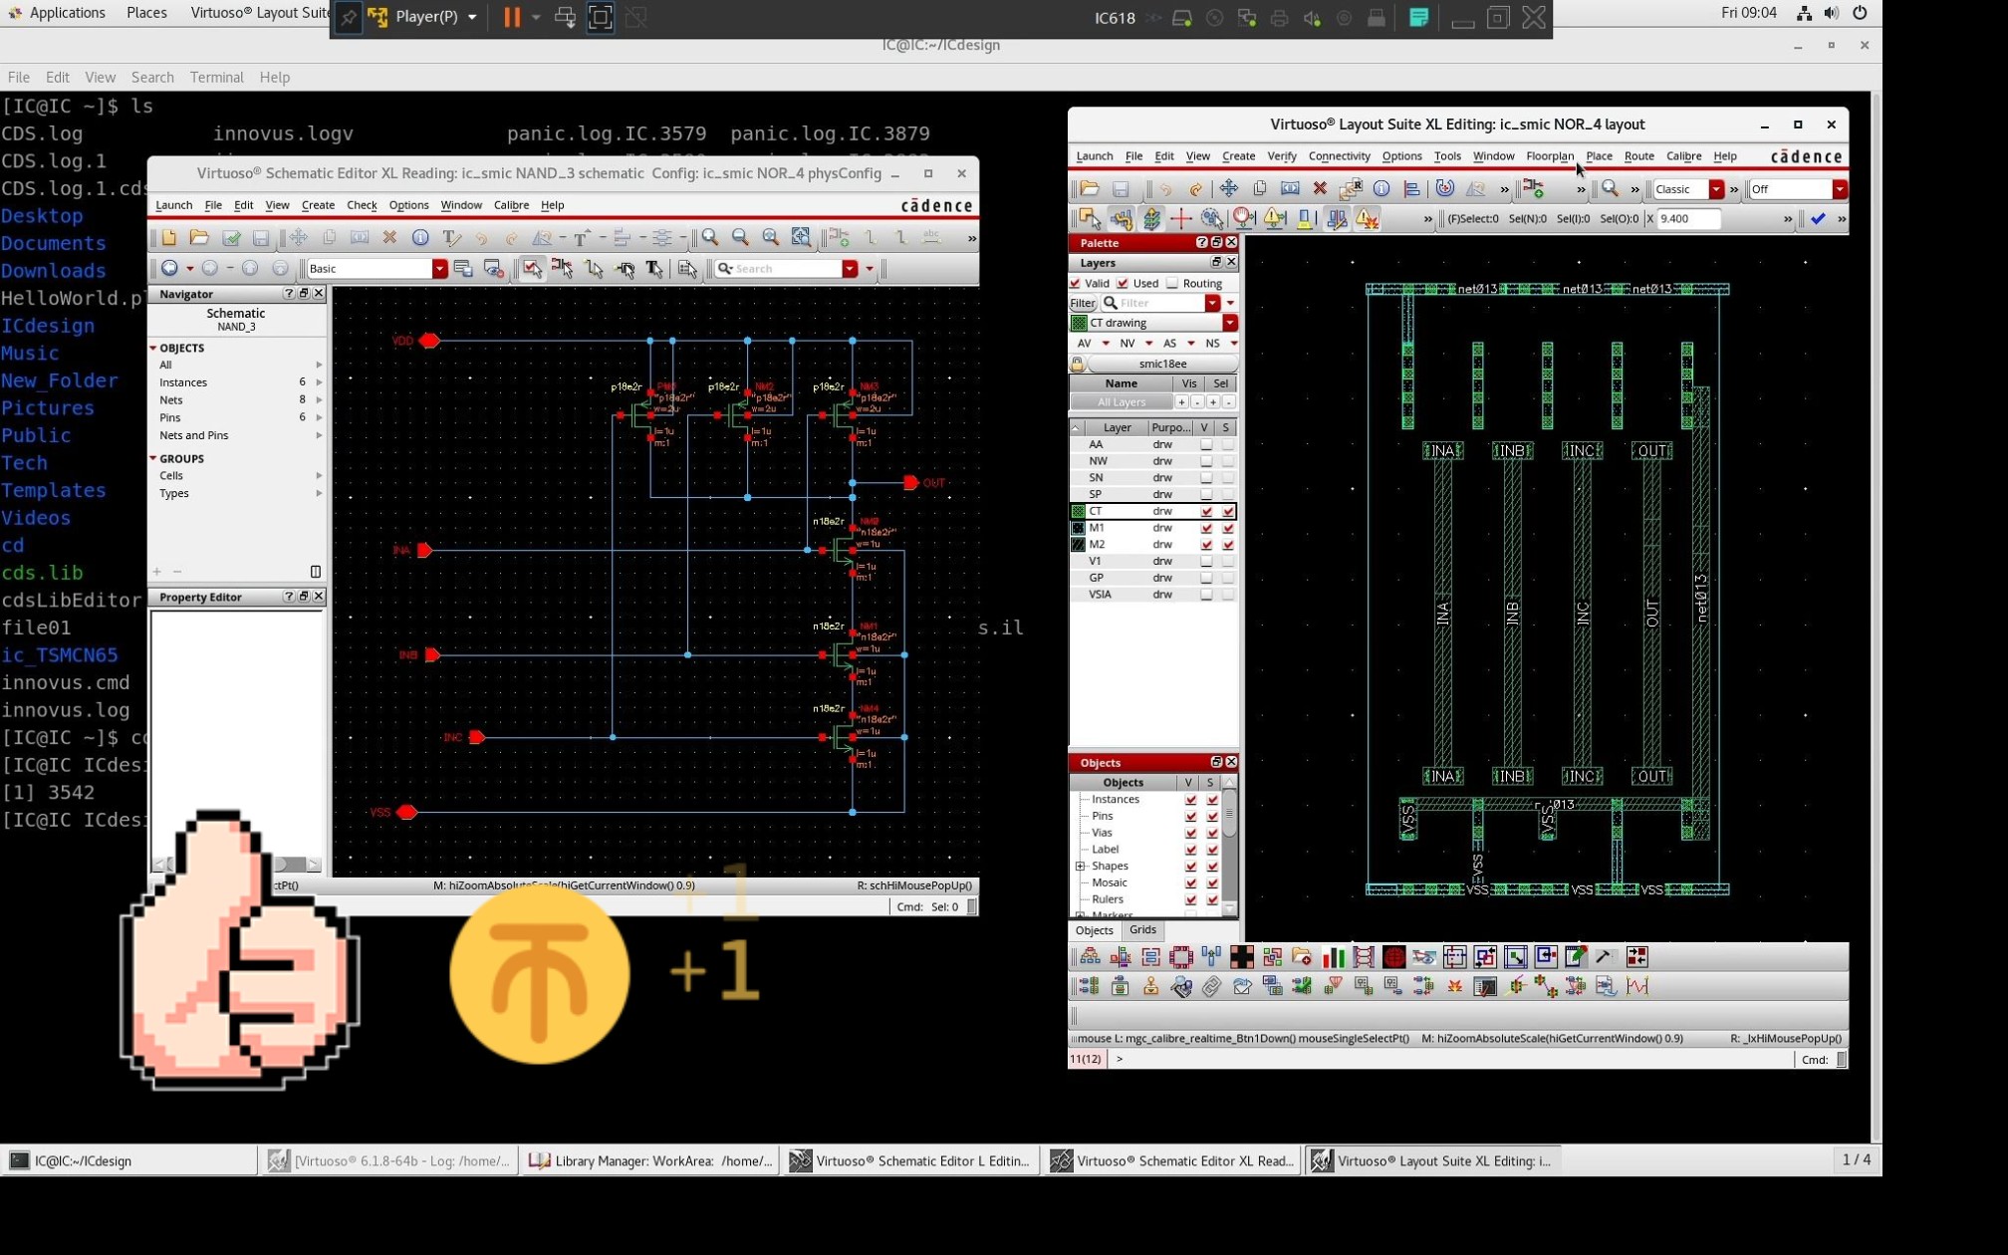This screenshot has height=1255, width=2008.
Task: Open the Calibre menu in Layout window
Action: coord(1683,156)
